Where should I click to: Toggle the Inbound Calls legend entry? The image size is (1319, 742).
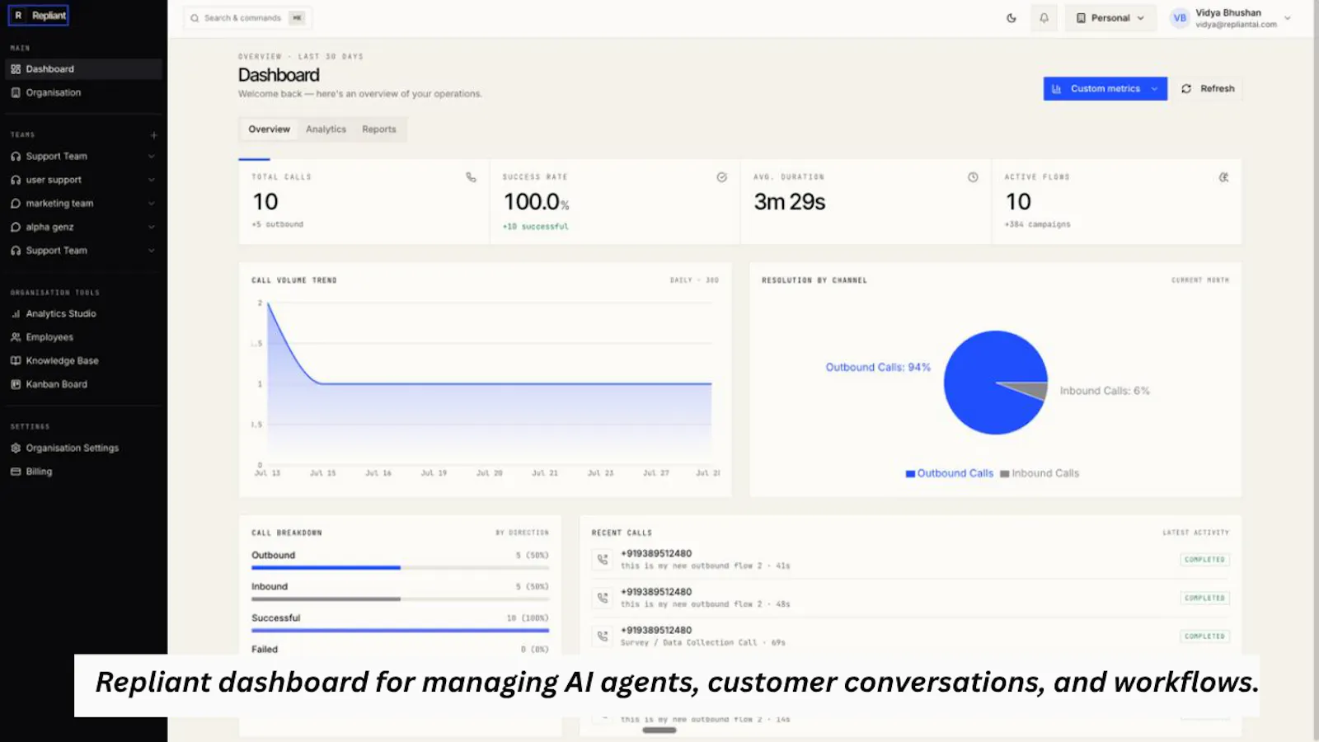pos(1040,473)
